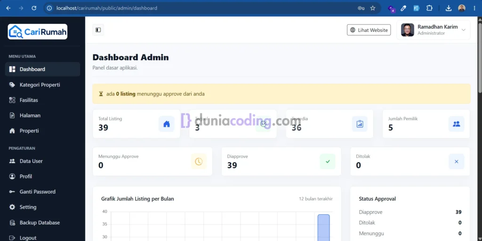
Task: Click the Setting gear icon
Action: (x=12, y=207)
